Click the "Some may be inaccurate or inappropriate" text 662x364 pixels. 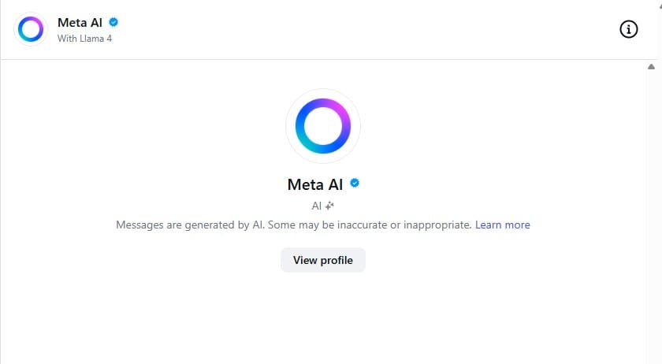click(x=370, y=225)
